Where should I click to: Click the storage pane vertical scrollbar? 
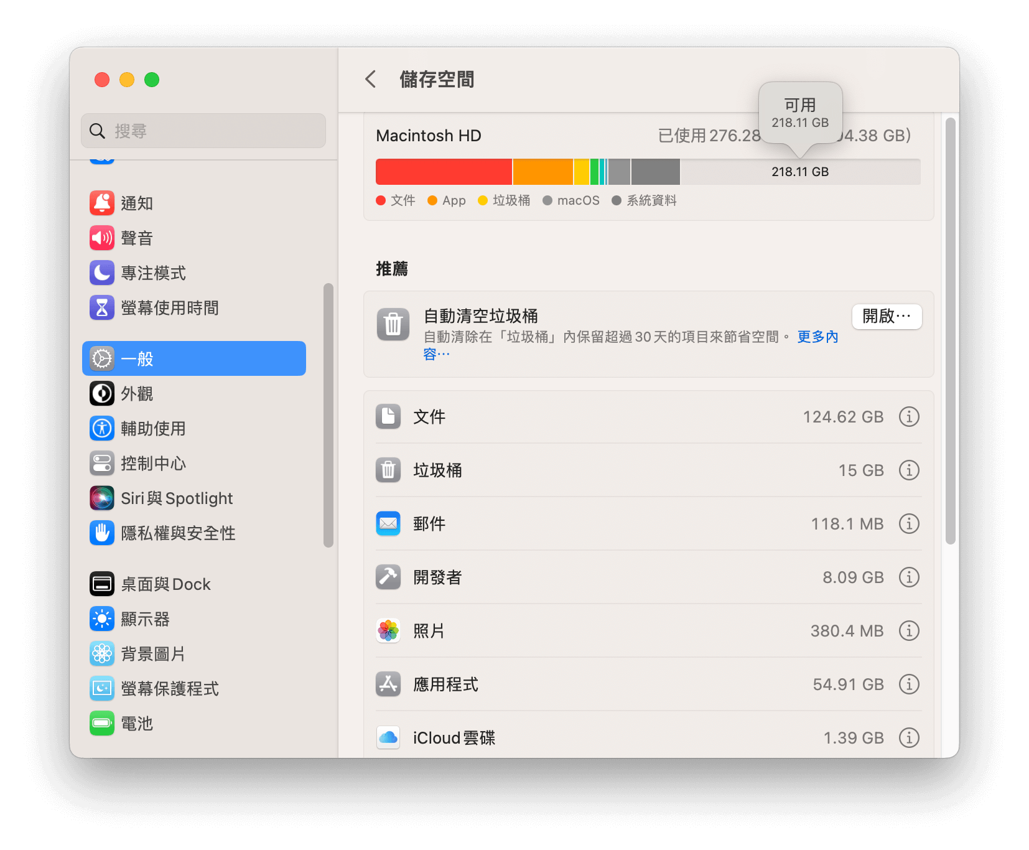(x=950, y=331)
